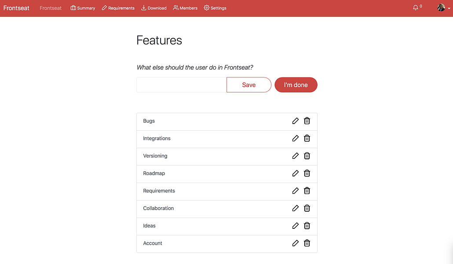Open project Settings
453x264 pixels.
(x=215, y=8)
